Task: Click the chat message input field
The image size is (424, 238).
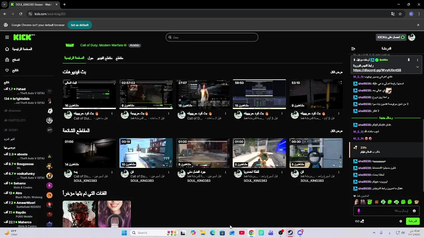Action: (386, 211)
